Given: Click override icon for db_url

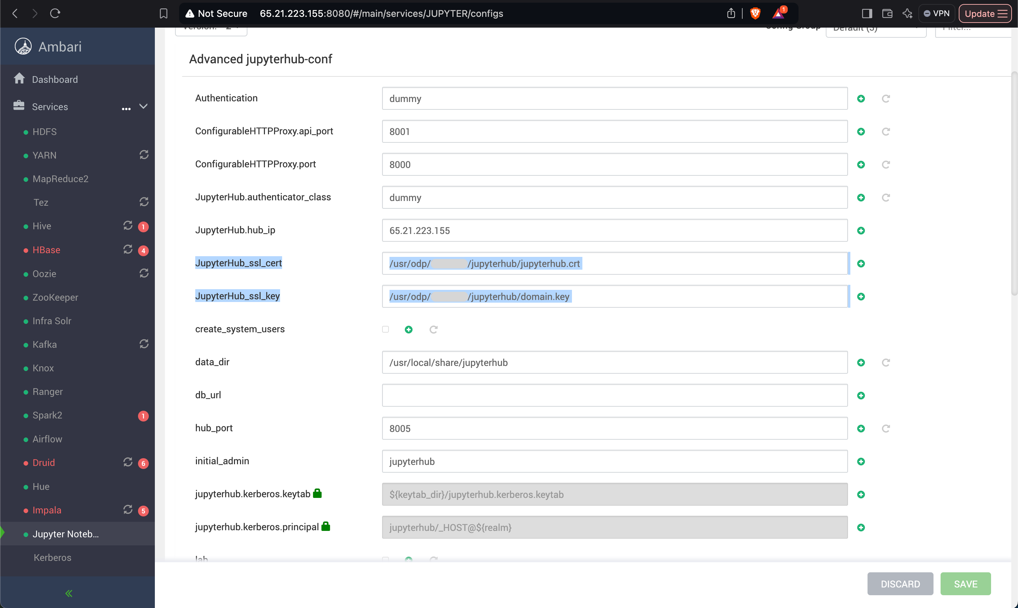Looking at the screenshot, I should 861,396.
